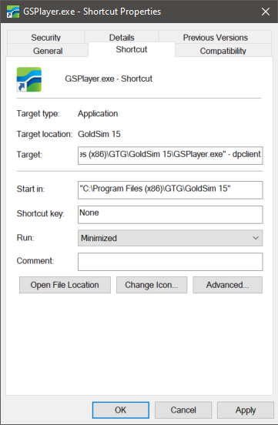Click the Apply button
Image resolution: width=278 pixels, height=425 pixels.
pos(246,410)
